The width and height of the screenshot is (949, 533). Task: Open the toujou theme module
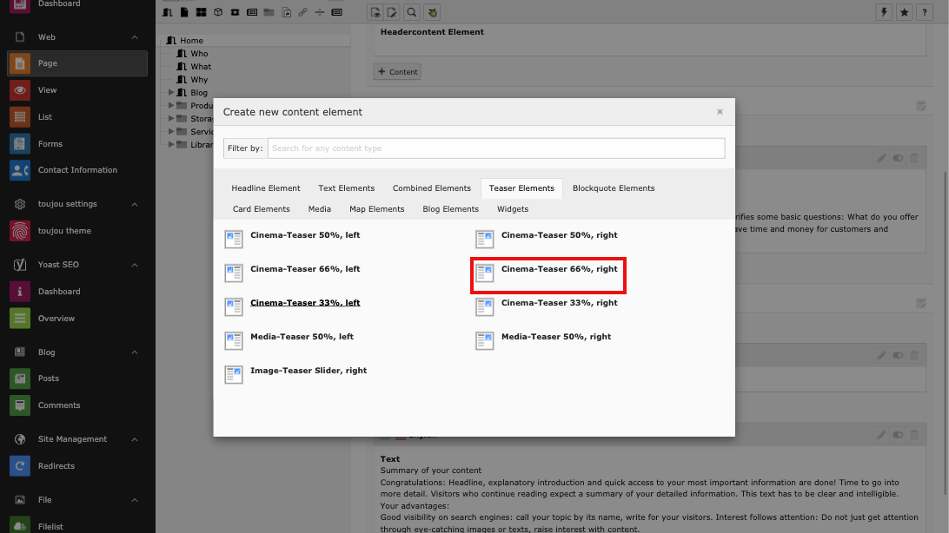(x=63, y=231)
